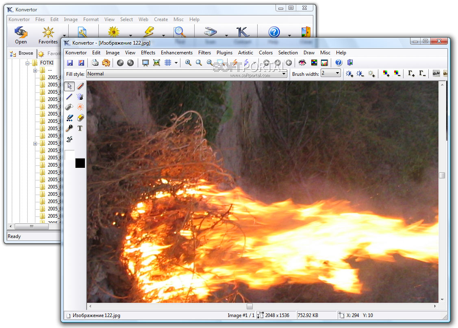Activate the arrow pointer selection tool

69,86
